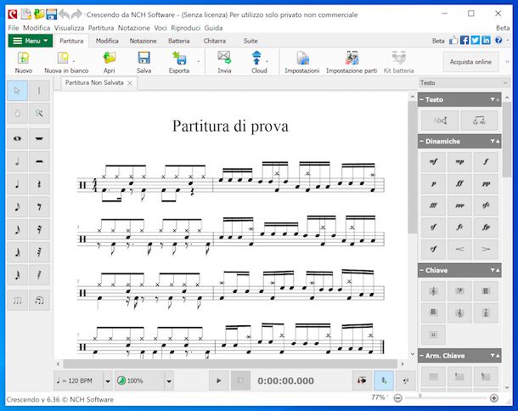The image size is (518, 411).
Task: Switch to the Batteria ribbon tab
Action: (x=178, y=41)
